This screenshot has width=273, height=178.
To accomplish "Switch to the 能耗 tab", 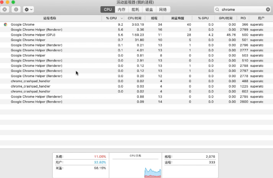I will (135, 10).
